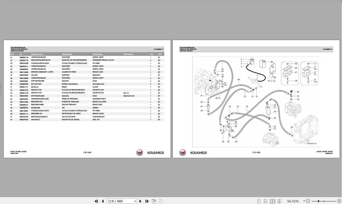
Task: Click the 'Information' column header
Action: pyautogui.click(x=128, y=54)
